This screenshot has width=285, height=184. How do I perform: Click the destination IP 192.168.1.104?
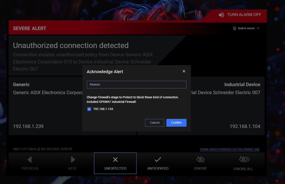click(245, 126)
